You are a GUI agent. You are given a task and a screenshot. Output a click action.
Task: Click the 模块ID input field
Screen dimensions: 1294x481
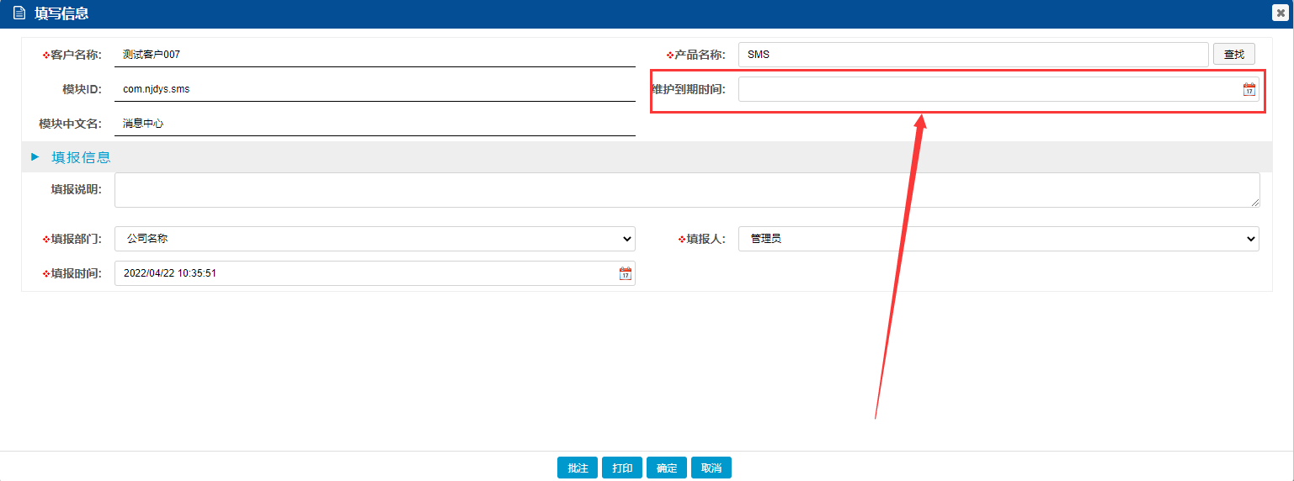(375, 89)
